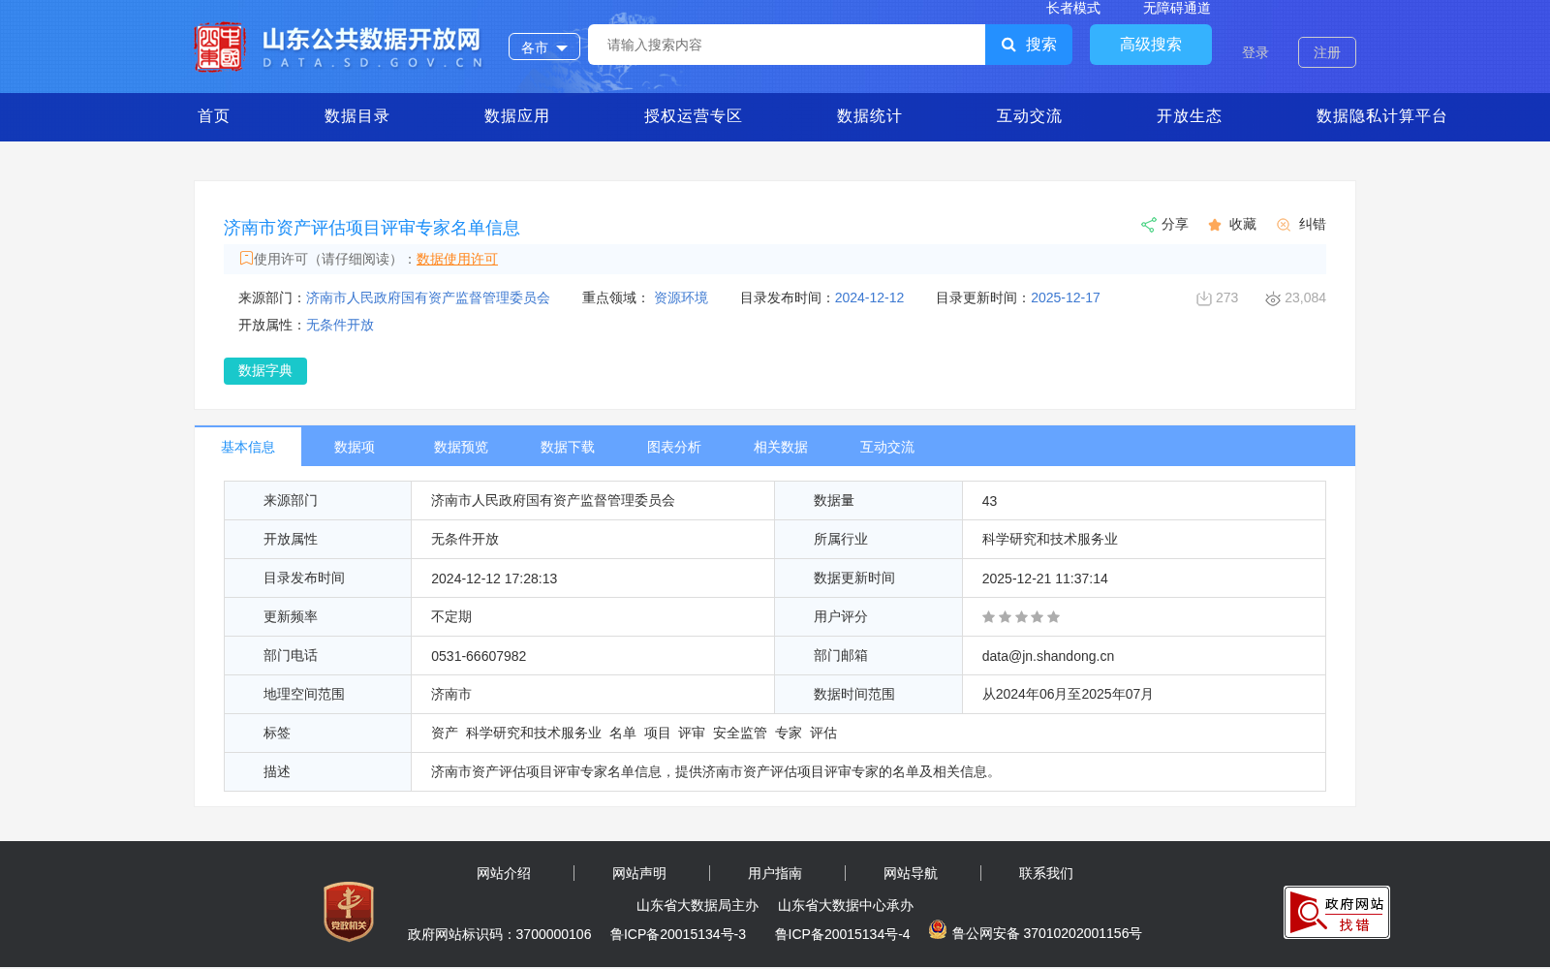1550x969 pixels.
Task: Click the orange favorite star icon
Action: 1215,225
